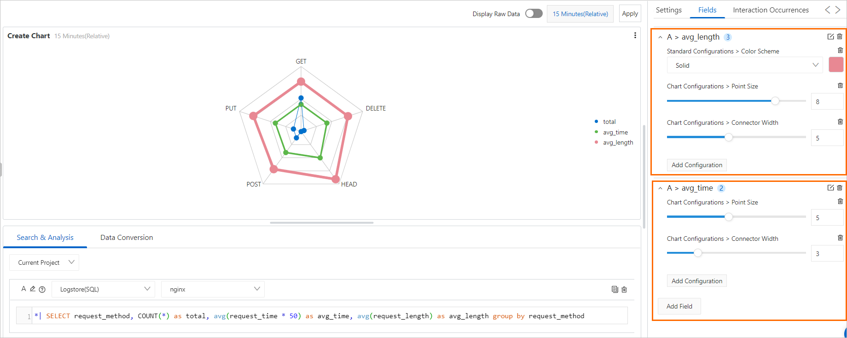Click the edit pencil icon for avg_length field
The height and width of the screenshot is (338, 847).
(x=830, y=36)
